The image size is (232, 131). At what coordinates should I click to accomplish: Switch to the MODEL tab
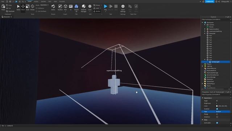[x=36, y=1]
